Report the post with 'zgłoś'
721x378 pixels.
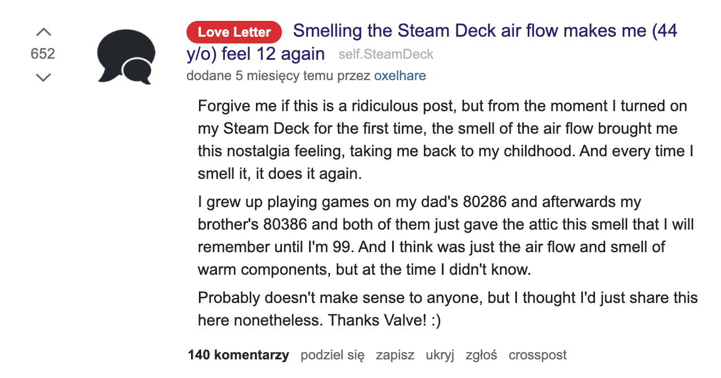click(481, 355)
